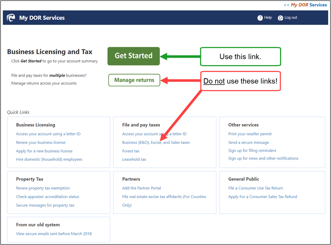Viewport: 331px width, 245px height.
Task: Open Renew your business license link
Action: coord(41,142)
